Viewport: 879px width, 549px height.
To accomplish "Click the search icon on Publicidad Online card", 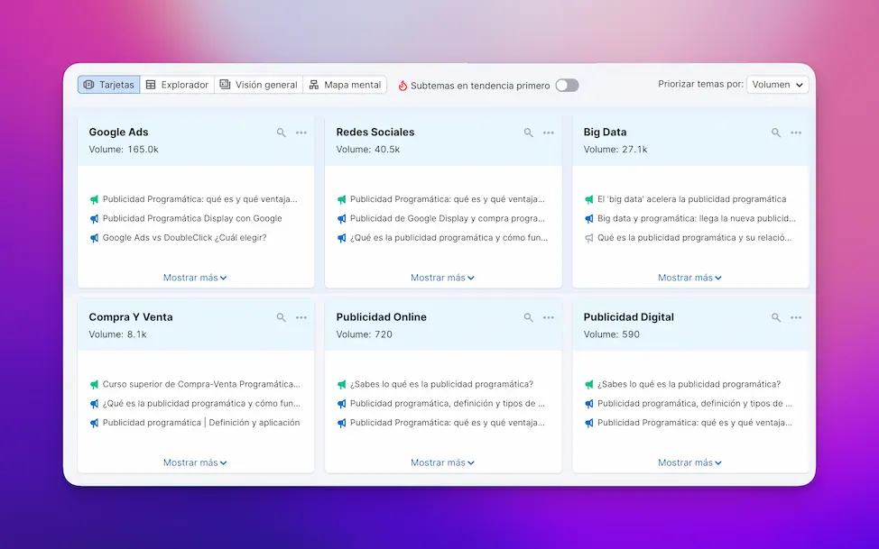I will click(529, 317).
